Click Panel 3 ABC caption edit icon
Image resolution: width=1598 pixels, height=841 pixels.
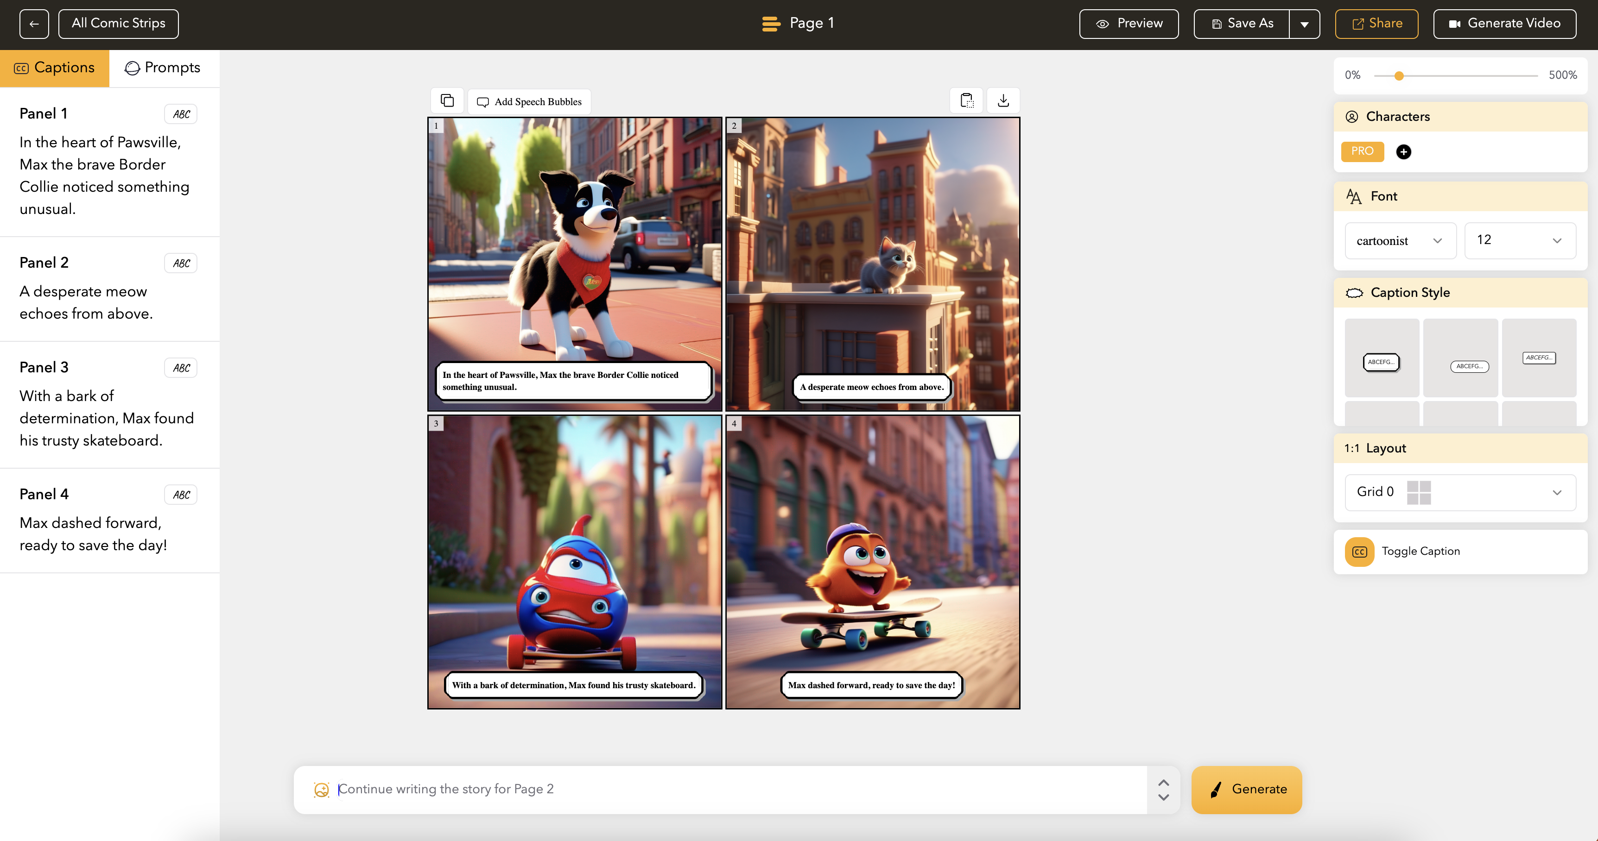(181, 368)
